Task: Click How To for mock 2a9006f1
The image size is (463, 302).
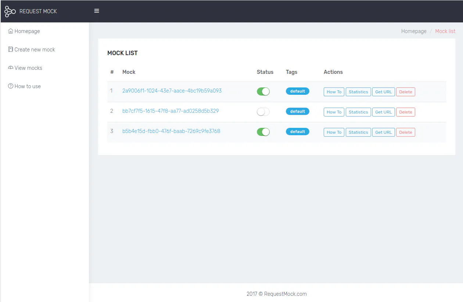Action: 334,92
